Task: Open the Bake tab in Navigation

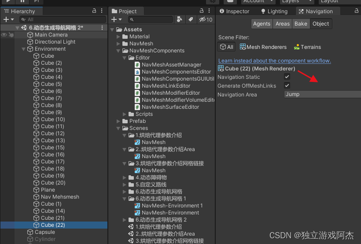Action: click(301, 24)
